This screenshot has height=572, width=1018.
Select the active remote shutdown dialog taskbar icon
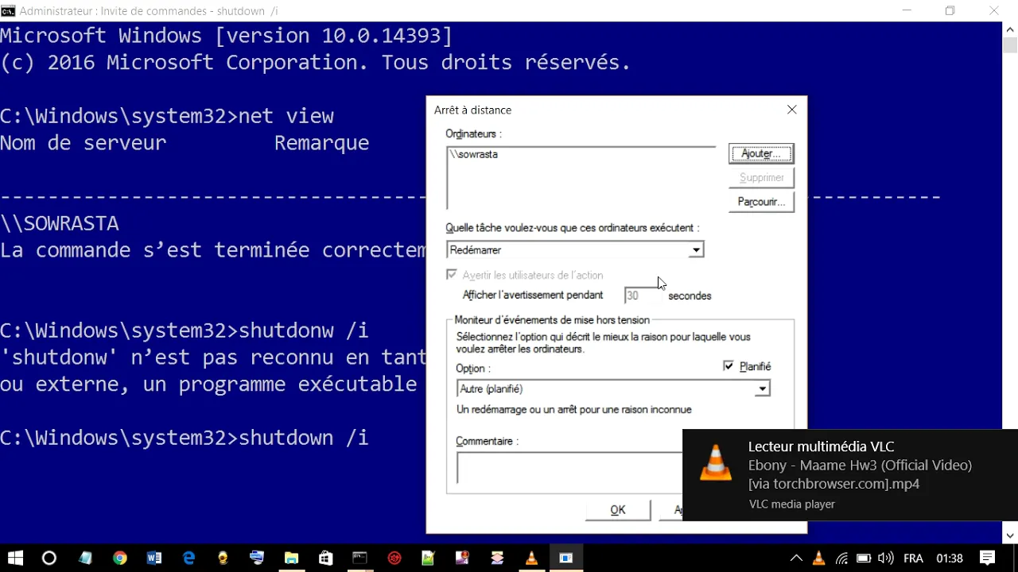pyautogui.click(x=565, y=558)
